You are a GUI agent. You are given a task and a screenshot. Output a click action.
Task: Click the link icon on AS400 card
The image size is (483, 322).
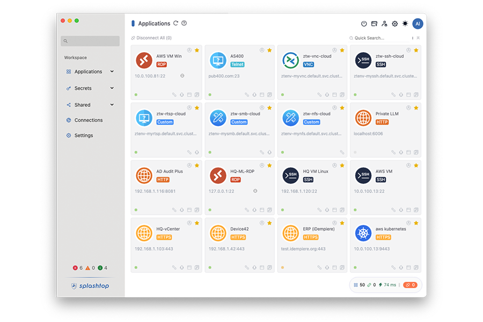247,94
